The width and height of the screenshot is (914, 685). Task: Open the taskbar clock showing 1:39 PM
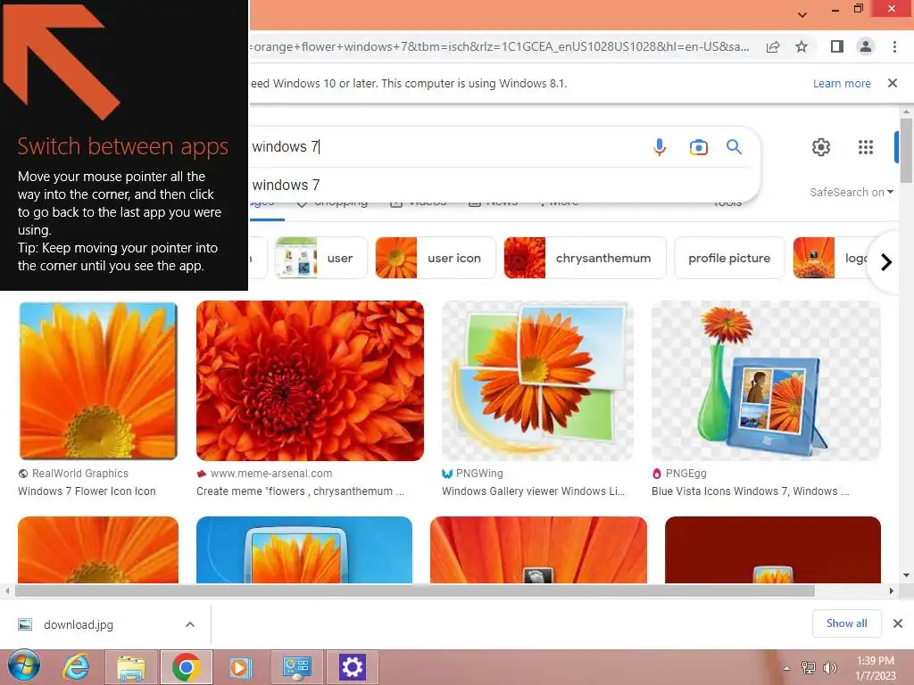point(876,668)
